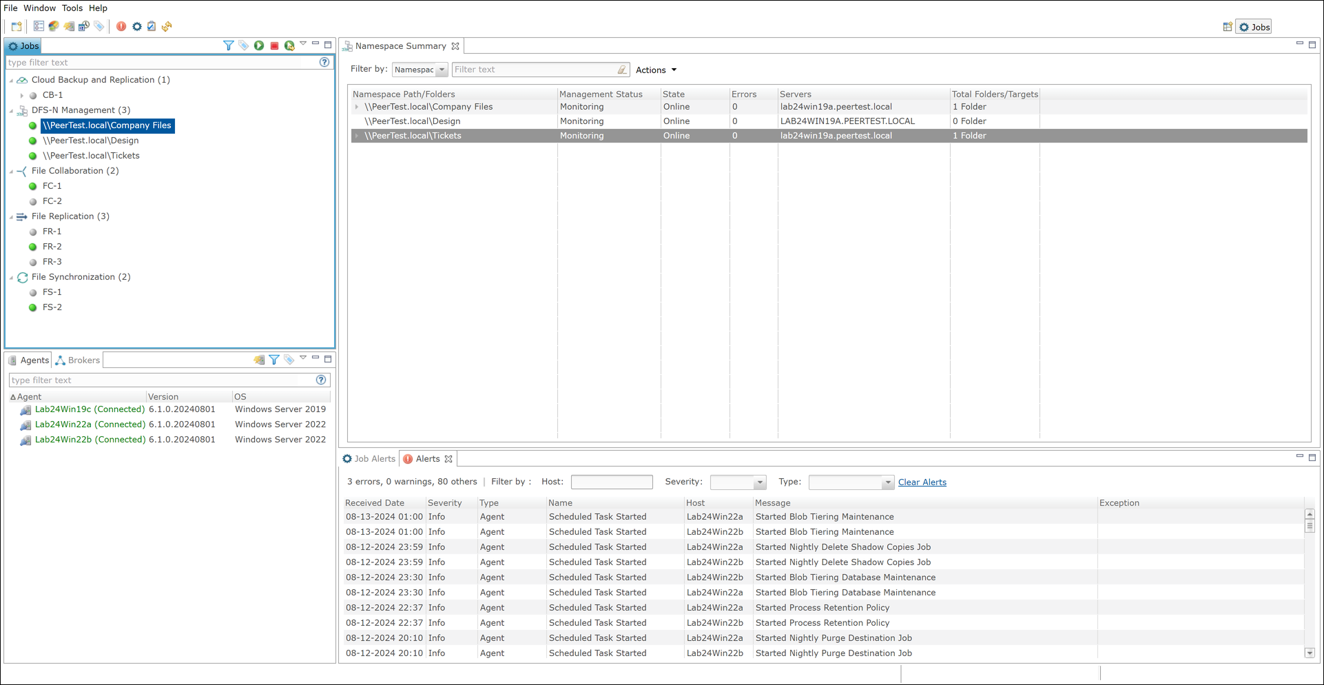Click the red alert icon in main toolbar

pos(121,26)
